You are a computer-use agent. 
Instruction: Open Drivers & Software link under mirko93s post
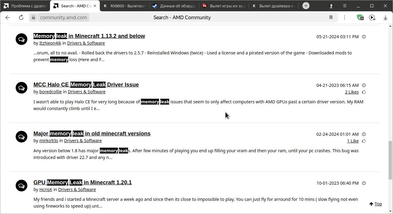(x=83, y=141)
